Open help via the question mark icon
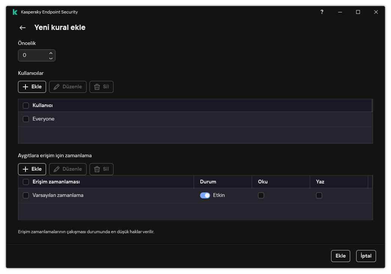Viewport: 391px width, 274px height. coord(322,12)
